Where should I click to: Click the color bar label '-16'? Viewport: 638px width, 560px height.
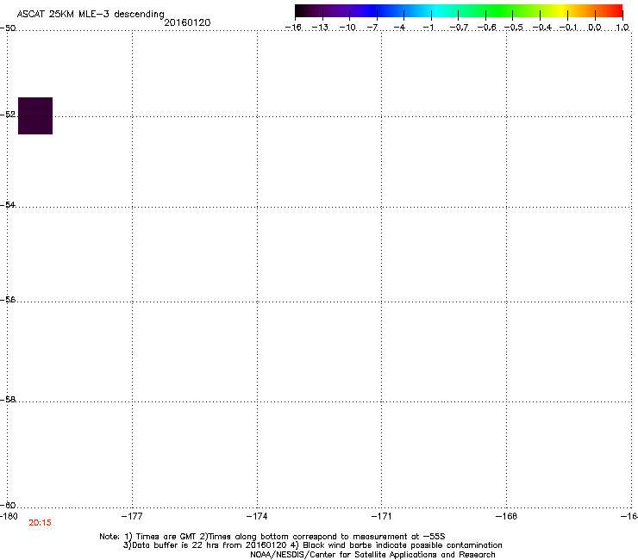293,28
